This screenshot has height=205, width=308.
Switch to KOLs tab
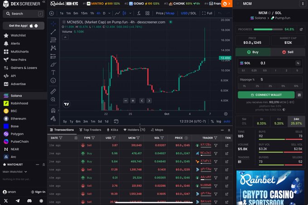point(112,130)
